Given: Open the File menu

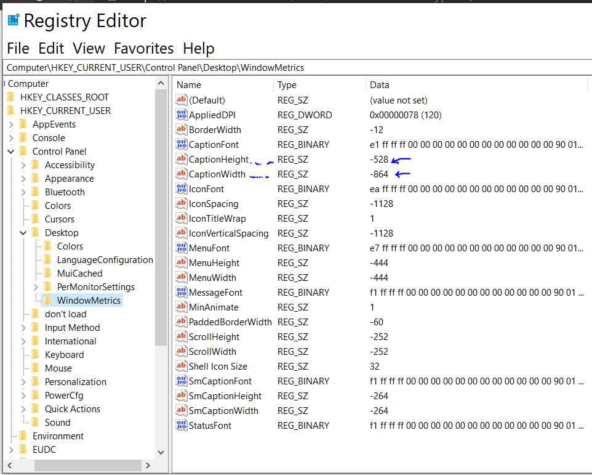Looking at the screenshot, I should 18,49.
